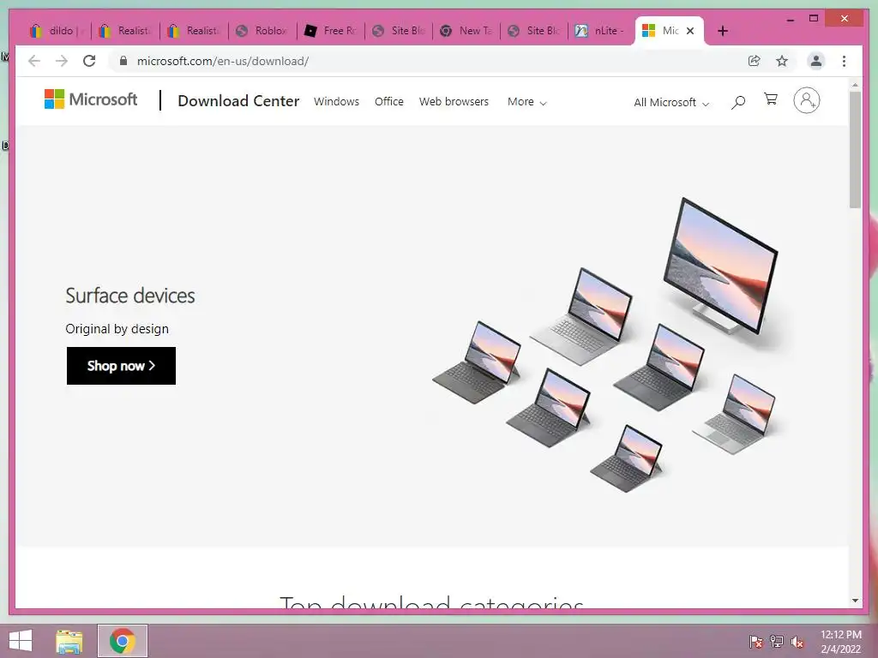Expand the All Microsoft dropdown

pos(671,103)
